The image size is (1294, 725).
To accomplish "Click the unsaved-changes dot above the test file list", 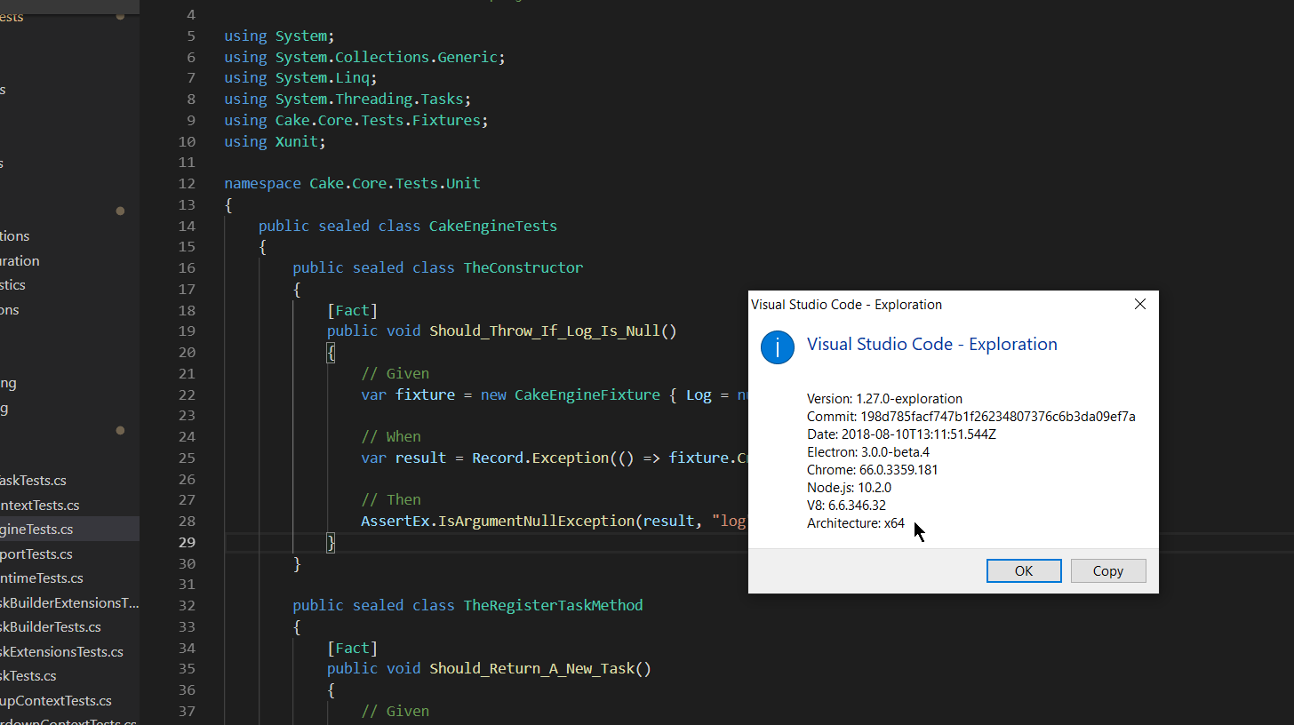I will (x=120, y=429).
